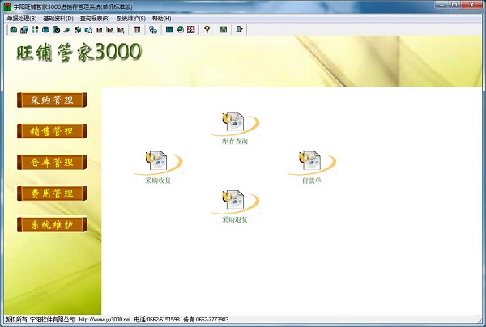
Task: Click the exit door toolbar icon
Action: [239, 30]
